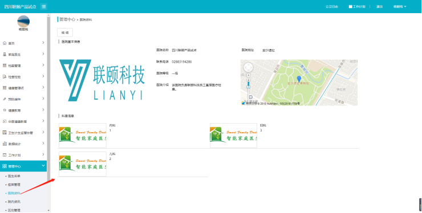Click the 儿科 department thumbnail

click(83, 164)
